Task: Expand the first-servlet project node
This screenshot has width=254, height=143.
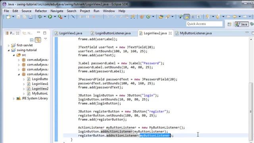Action: pos(9,46)
